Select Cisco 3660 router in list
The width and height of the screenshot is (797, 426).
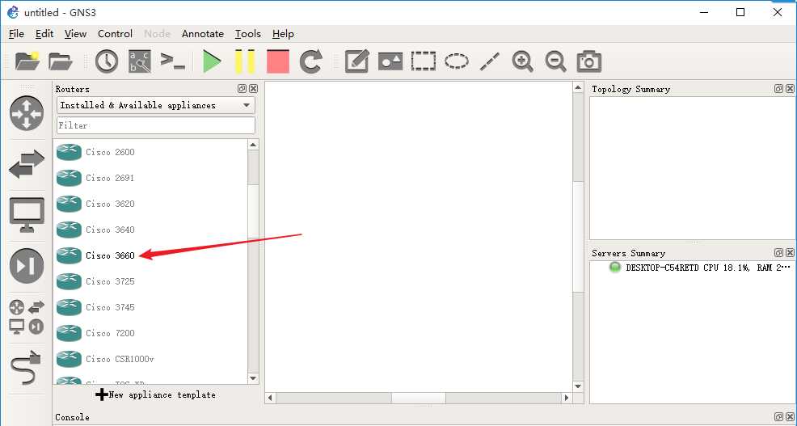tap(150, 255)
